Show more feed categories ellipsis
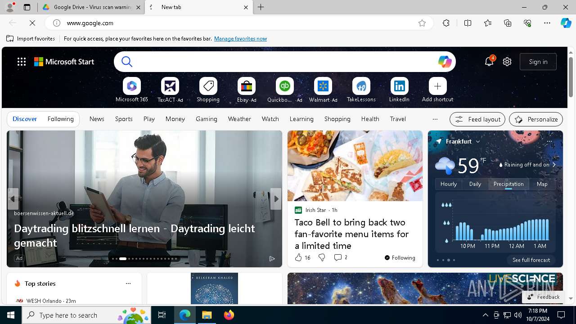 coord(435,119)
